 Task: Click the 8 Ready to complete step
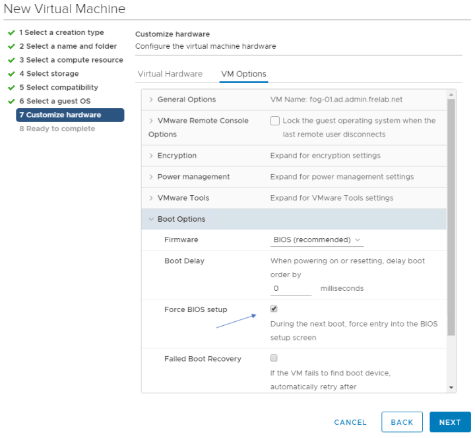57,129
